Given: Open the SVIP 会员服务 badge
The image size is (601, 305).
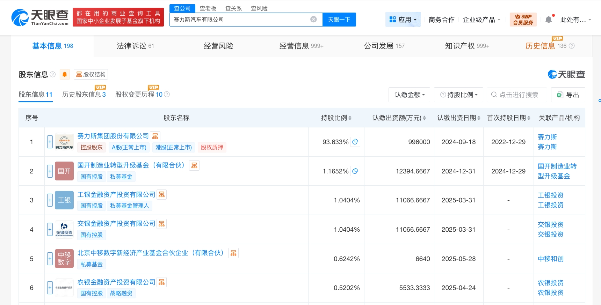Looking at the screenshot, I should coord(523,20).
